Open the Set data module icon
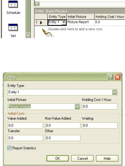Viewport: 125px width, 166px height. coord(13,28)
